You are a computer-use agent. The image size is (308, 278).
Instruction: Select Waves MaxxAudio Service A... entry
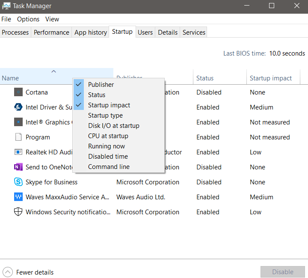(x=68, y=197)
